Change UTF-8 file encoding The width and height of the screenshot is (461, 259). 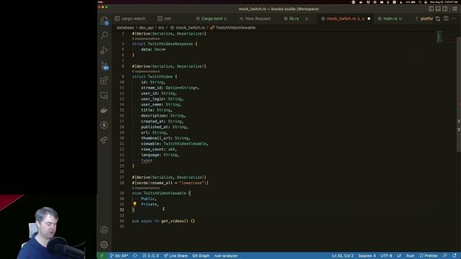point(386,256)
